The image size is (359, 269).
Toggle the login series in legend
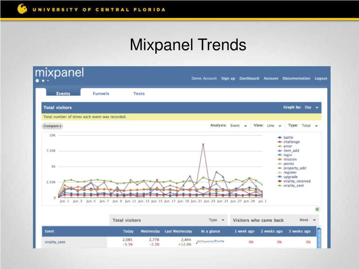tap(285, 155)
